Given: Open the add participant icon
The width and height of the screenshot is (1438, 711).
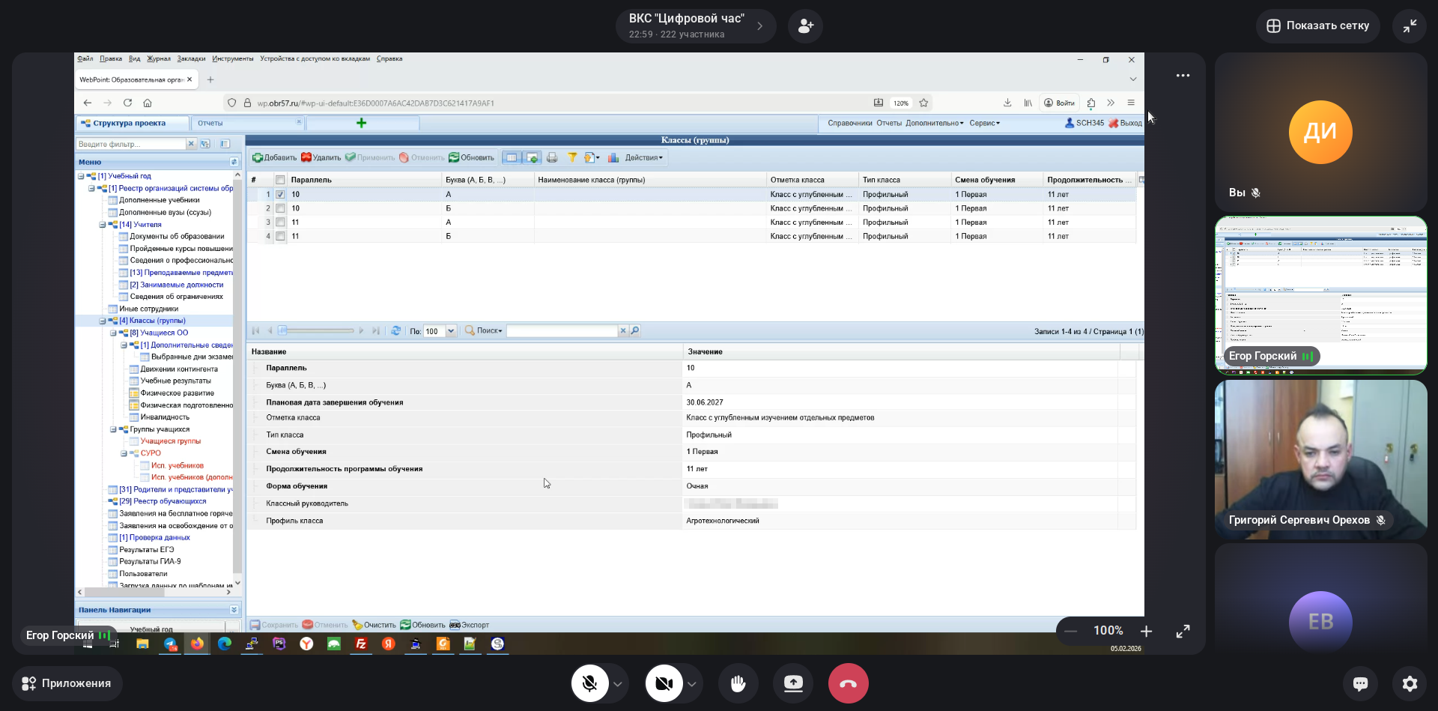Looking at the screenshot, I should pyautogui.click(x=805, y=26).
